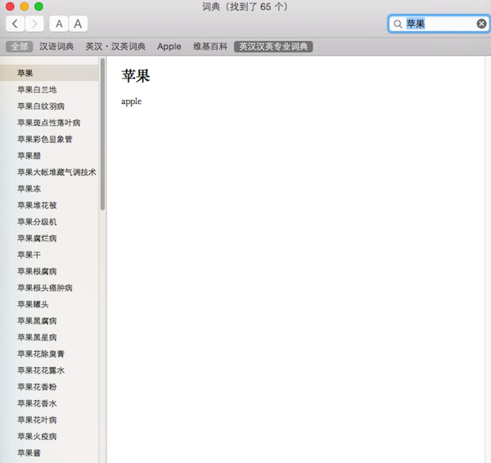491x463 pixels.
Task: Select the 苹果堆花被 entry
Action: pyautogui.click(x=49, y=205)
